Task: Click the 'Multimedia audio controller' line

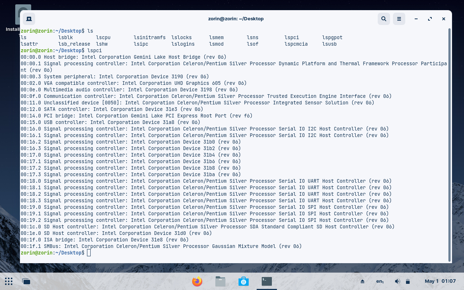Action: tap(129, 90)
